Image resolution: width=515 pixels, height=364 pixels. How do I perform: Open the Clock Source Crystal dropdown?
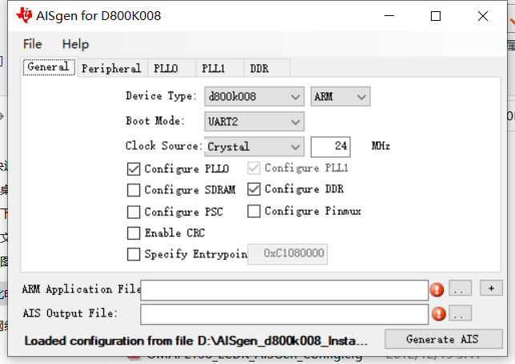click(x=254, y=147)
